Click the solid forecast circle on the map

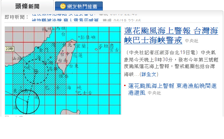pos(27,102)
